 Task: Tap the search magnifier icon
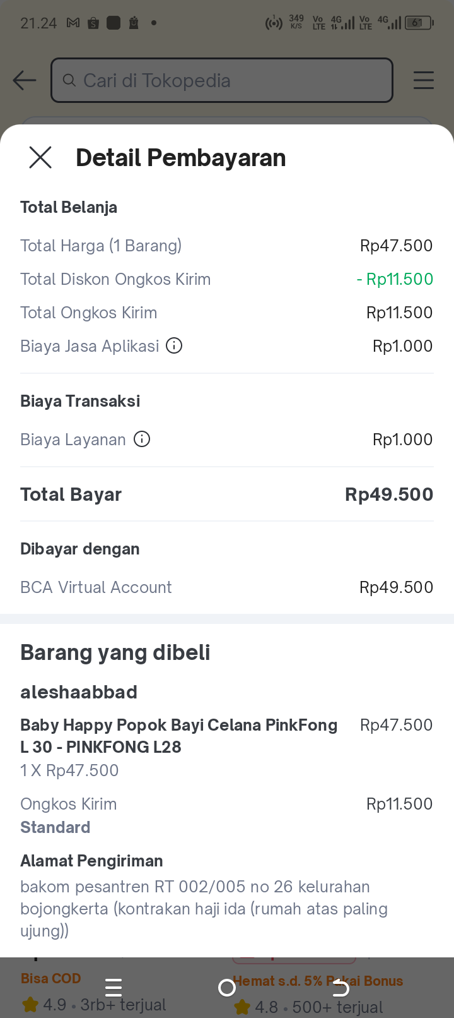(x=69, y=80)
